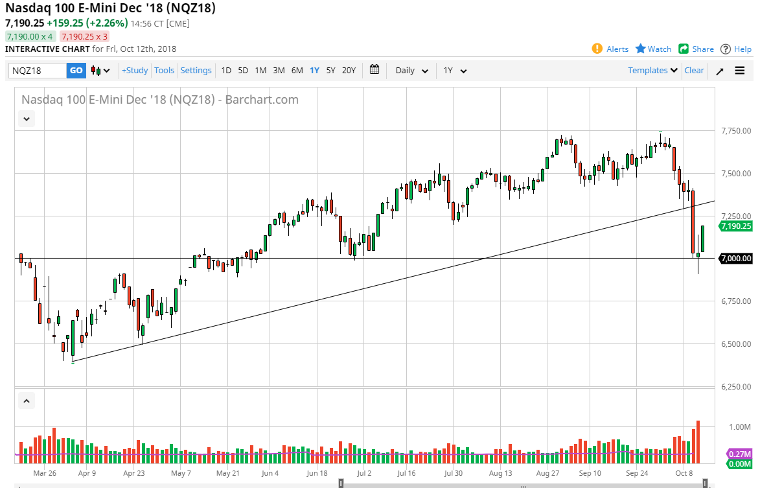The image size is (771, 488).
Task: Click the left handle of range slider
Action: (x=341, y=483)
